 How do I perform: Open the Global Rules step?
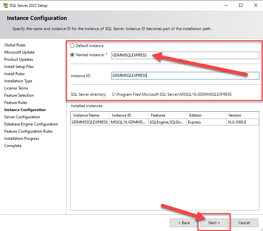[x=15, y=45]
